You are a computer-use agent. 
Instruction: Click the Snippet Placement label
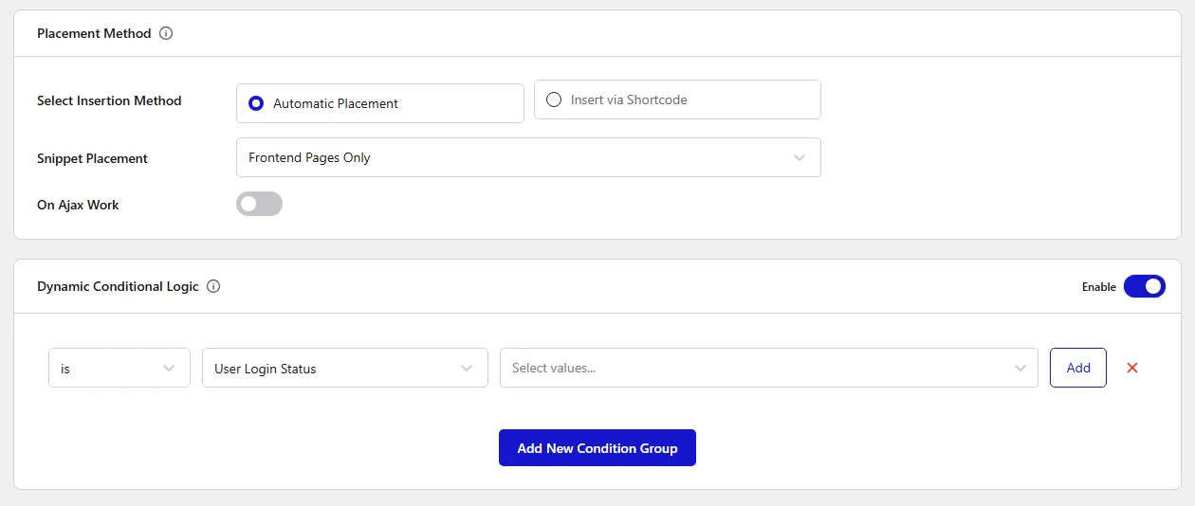(x=92, y=158)
